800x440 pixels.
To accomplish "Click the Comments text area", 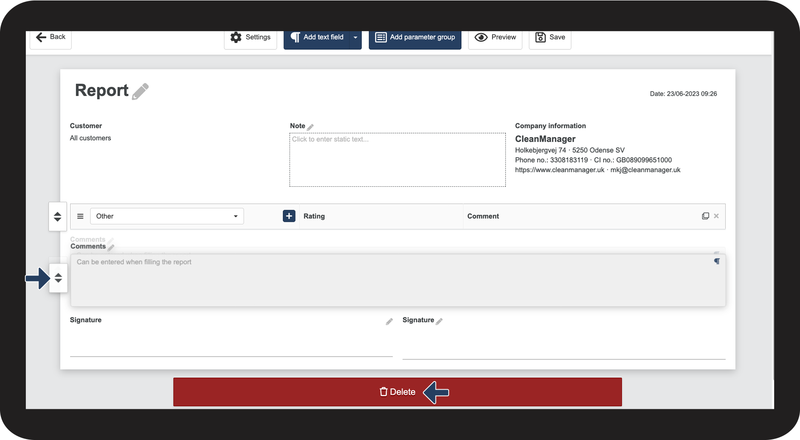I will coord(398,280).
